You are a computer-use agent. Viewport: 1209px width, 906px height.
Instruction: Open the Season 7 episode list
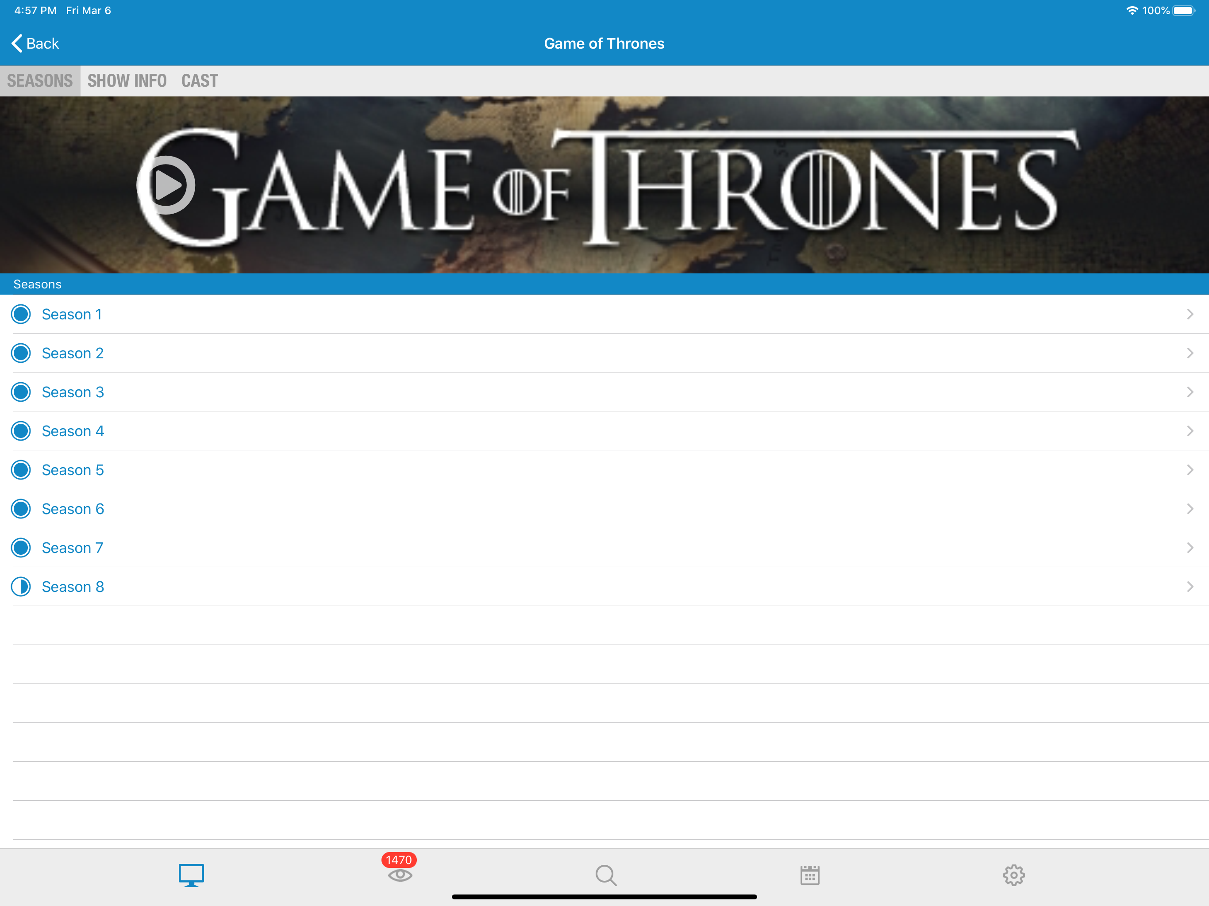click(x=604, y=548)
